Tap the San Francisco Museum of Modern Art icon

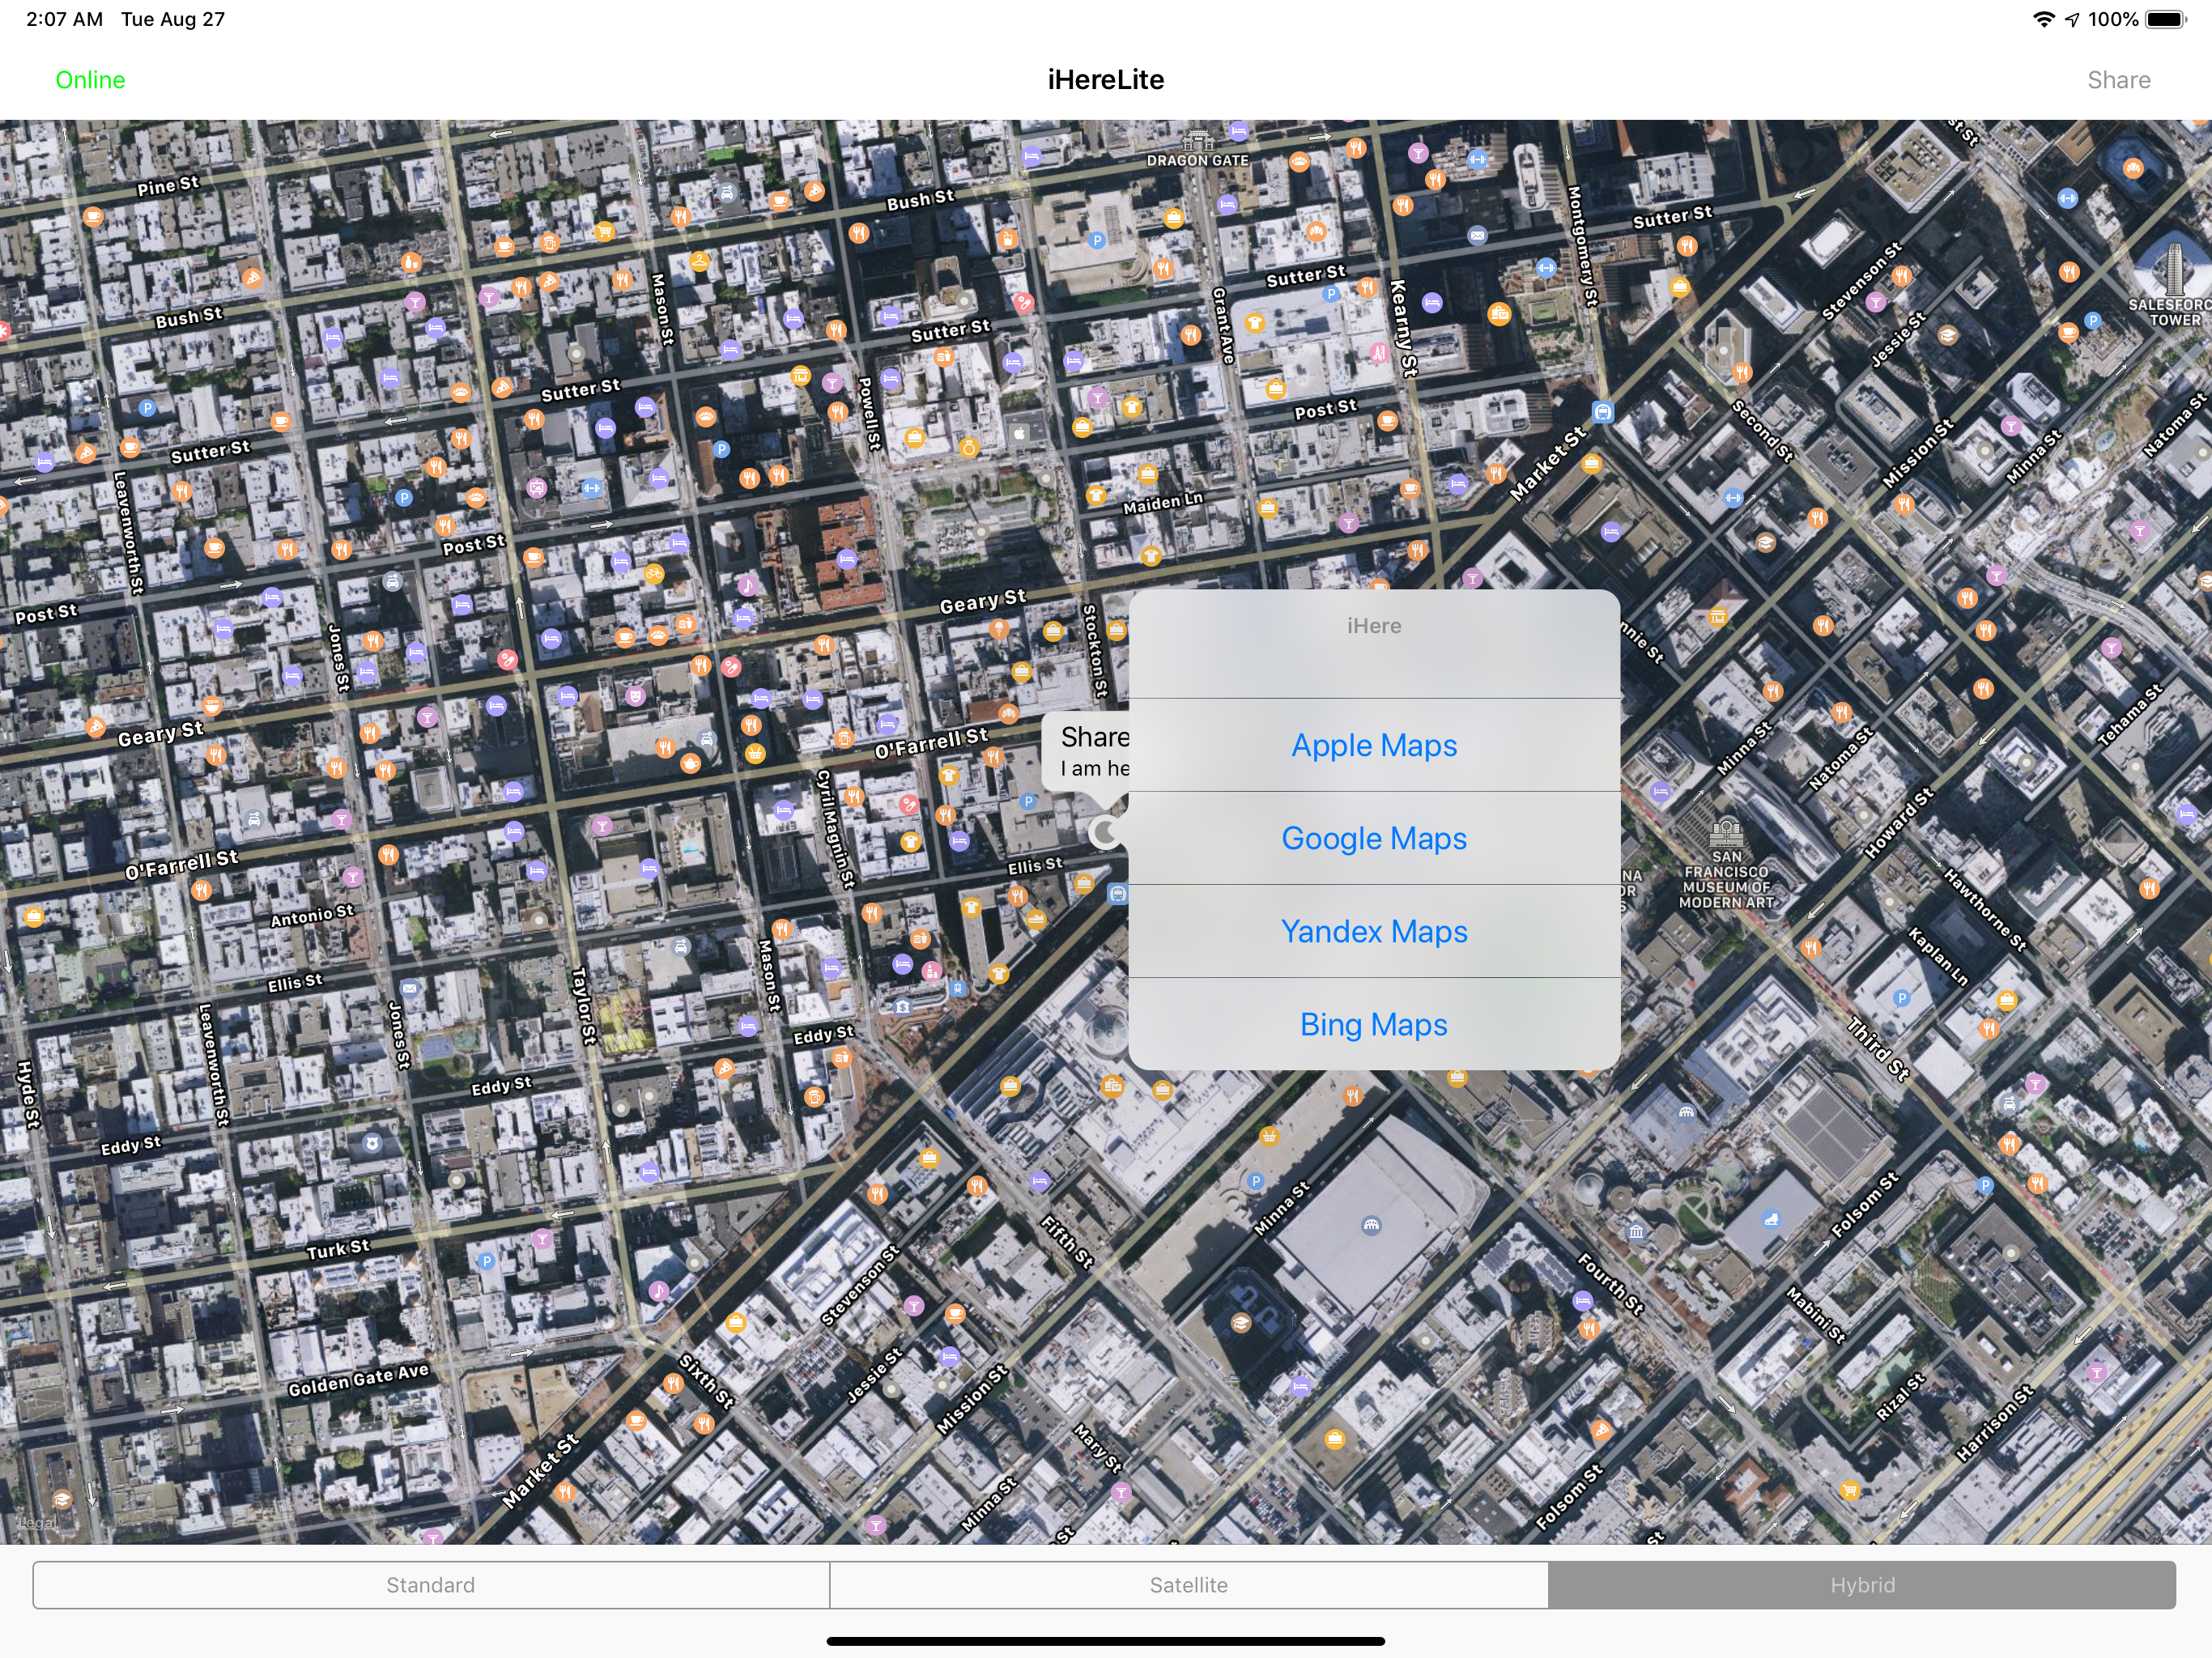click(1727, 832)
